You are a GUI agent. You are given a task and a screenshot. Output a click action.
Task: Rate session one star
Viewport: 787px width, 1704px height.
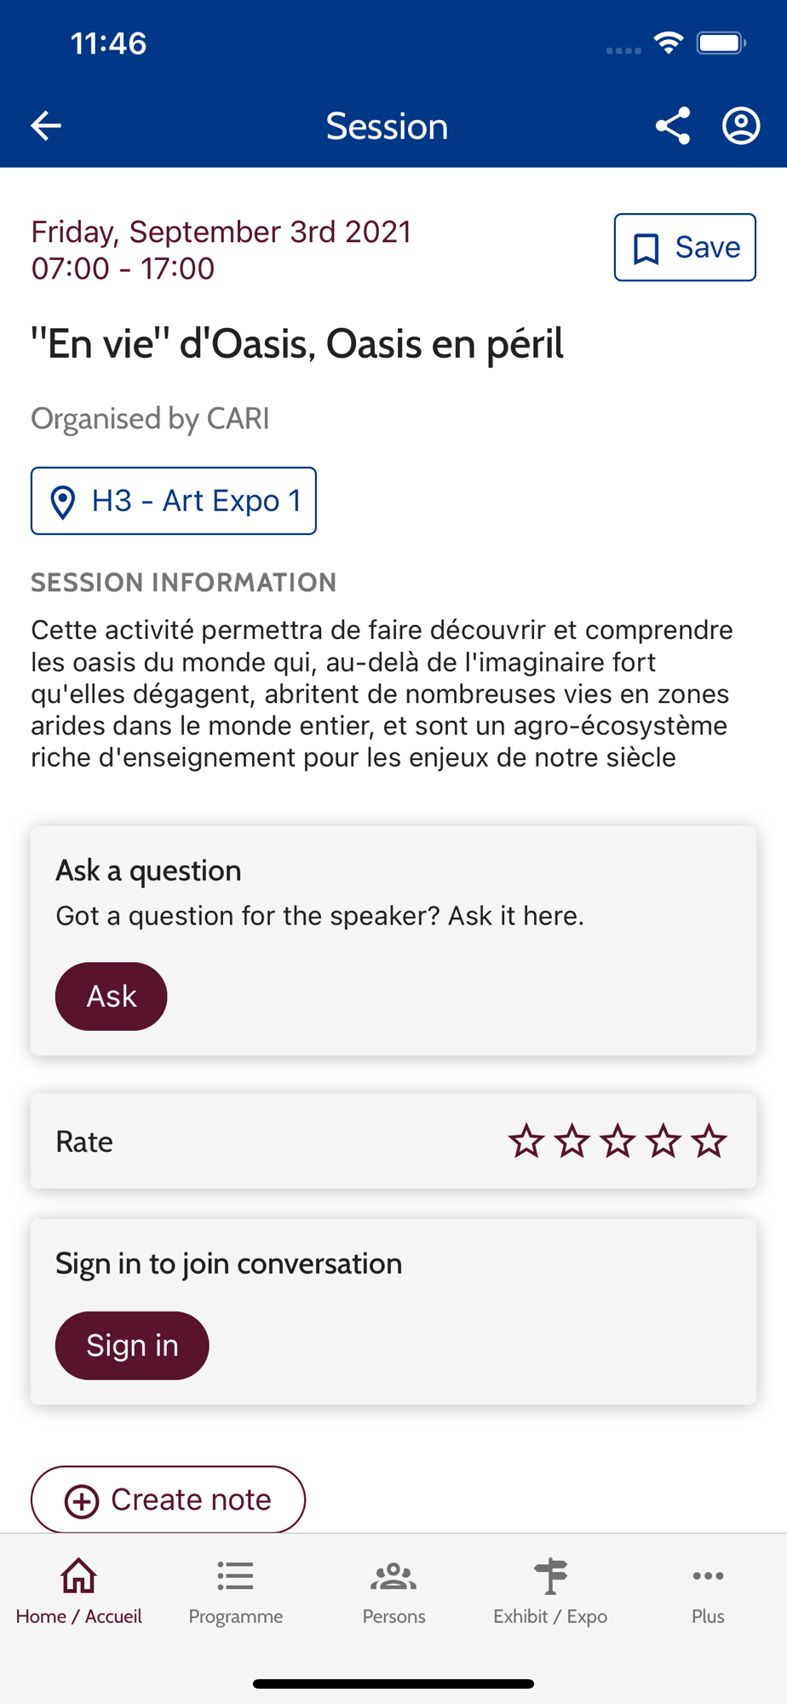click(526, 1141)
